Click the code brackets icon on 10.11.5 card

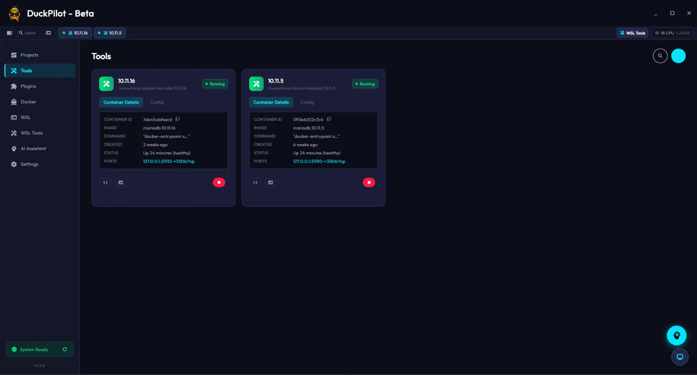tap(255, 183)
